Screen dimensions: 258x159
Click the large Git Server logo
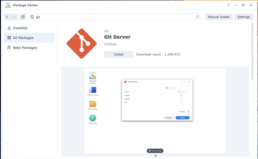tap(82, 44)
